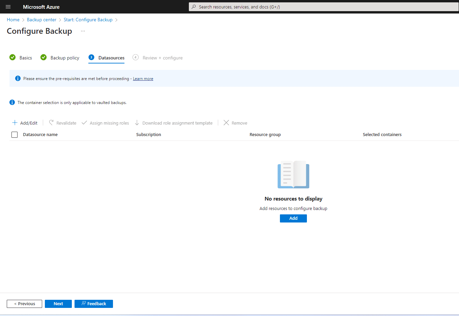
Task: Click the Microsoft Azure brand title
Action: pyautogui.click(x=41, y=7)
